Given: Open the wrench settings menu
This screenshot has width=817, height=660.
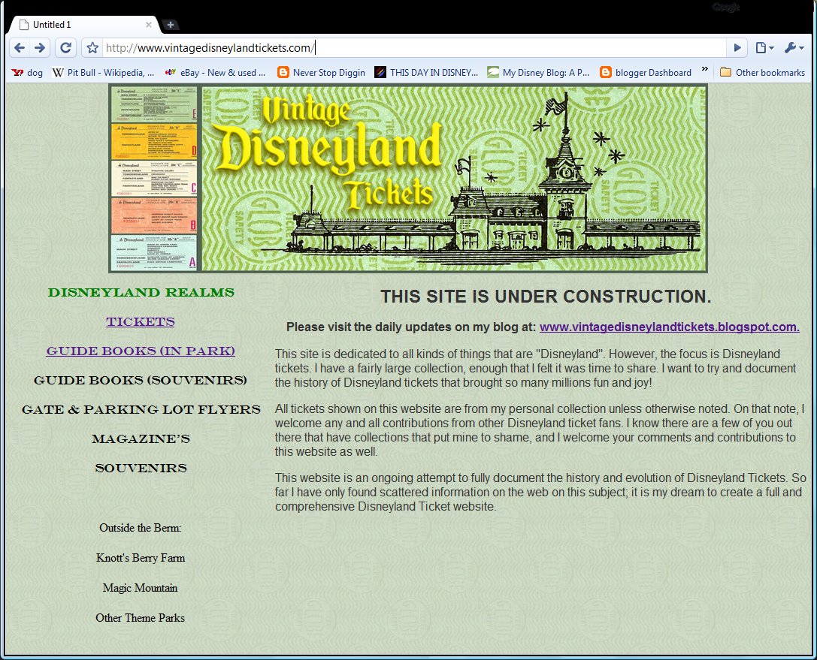Looking at the screenshot, I should tap(794, 48).
